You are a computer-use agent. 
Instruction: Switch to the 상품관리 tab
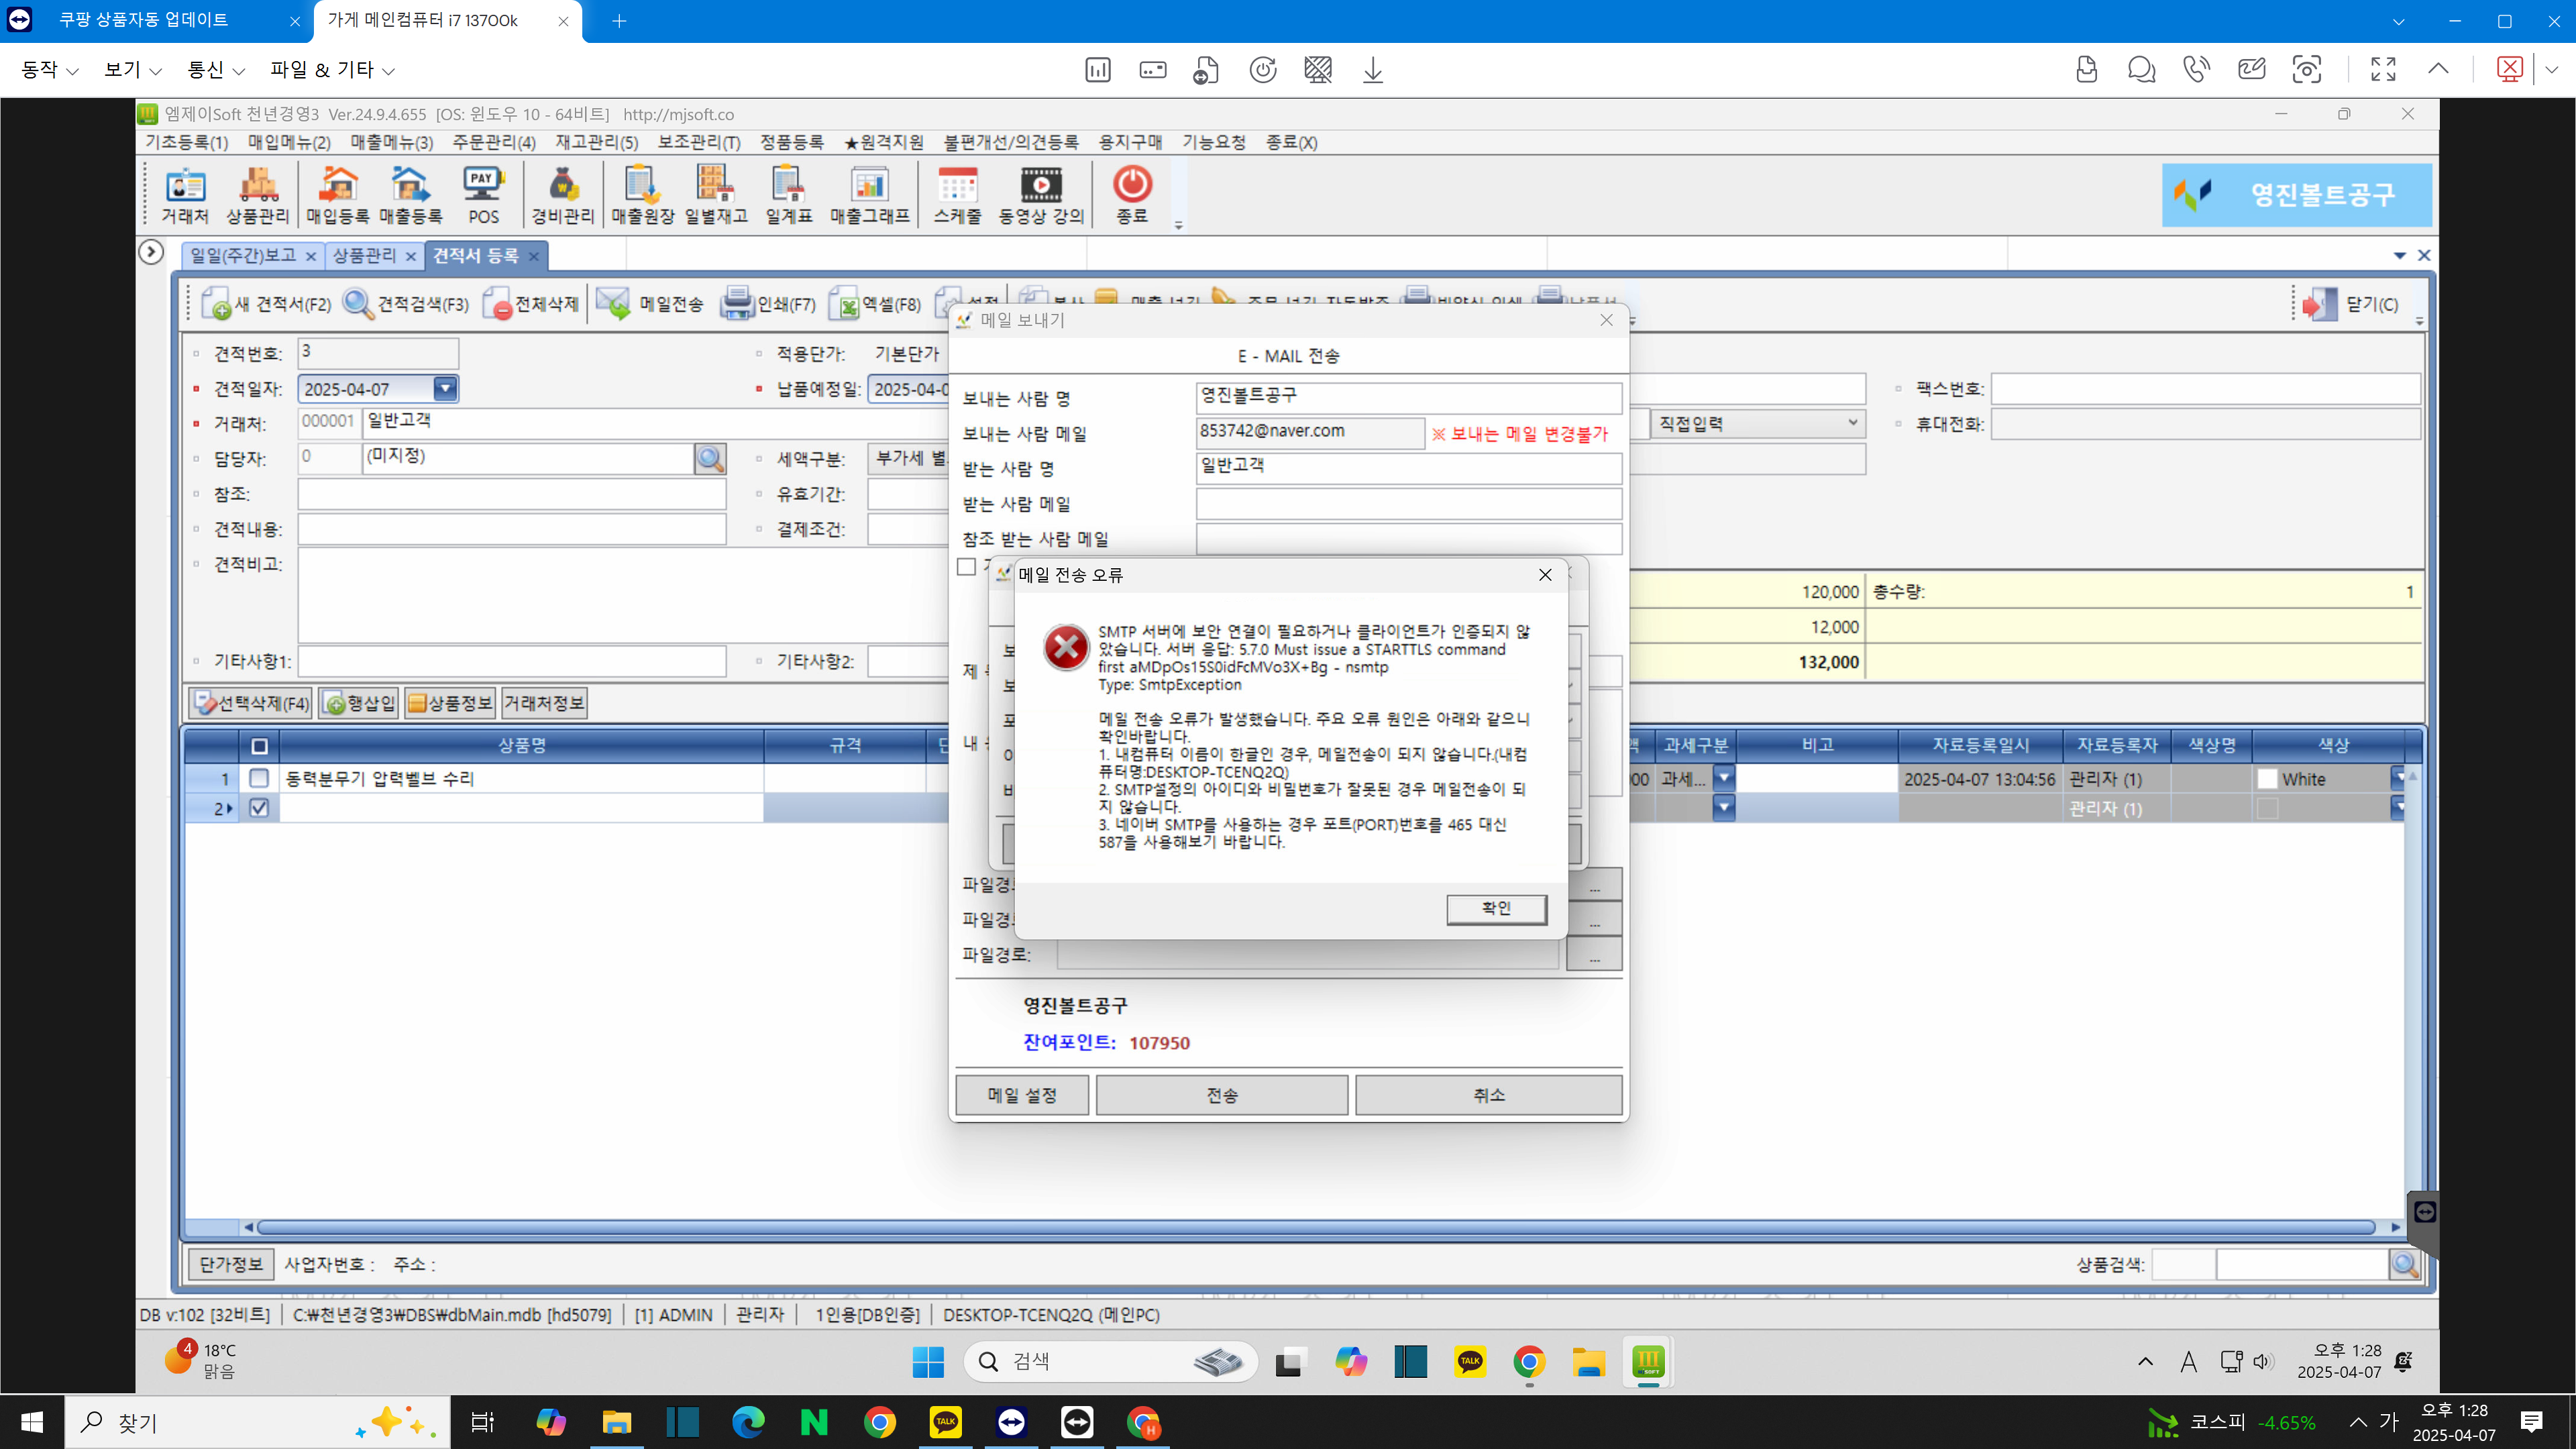tap(364, 256)
